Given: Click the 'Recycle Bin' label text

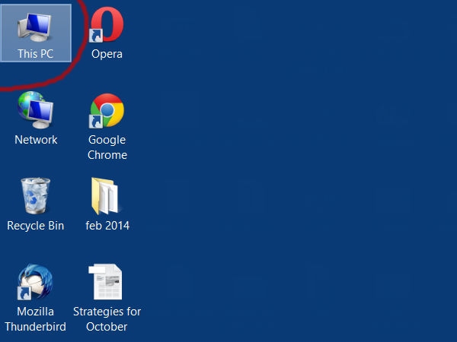Looking at the screenshot, I should (x=35, y=226).
